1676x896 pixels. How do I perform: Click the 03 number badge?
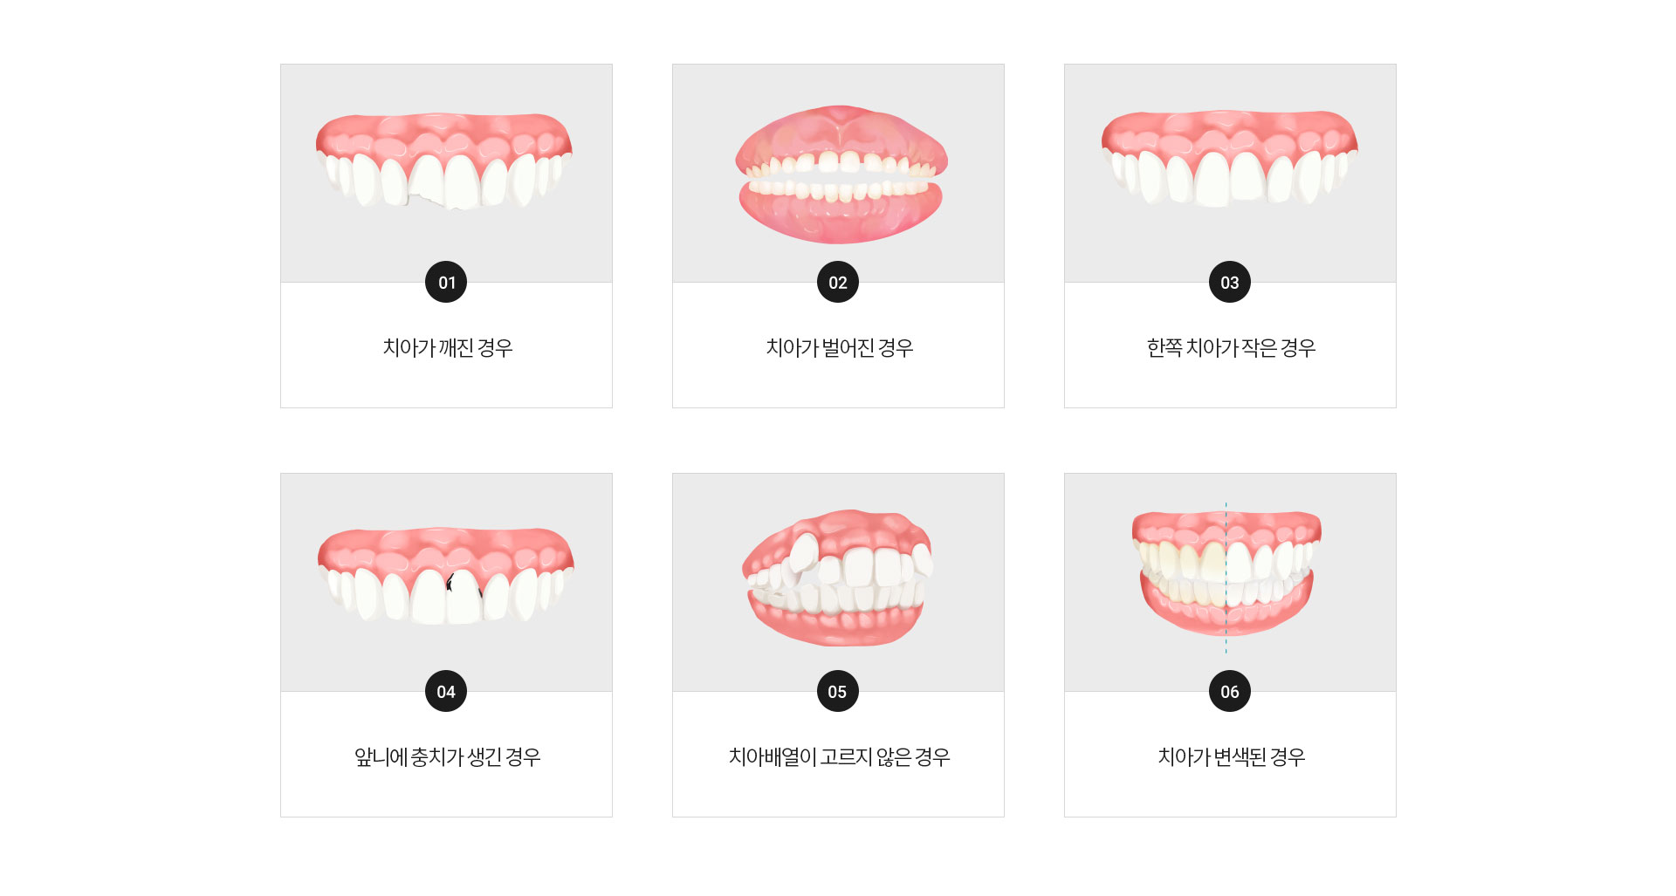click(x=1230, y=282)
